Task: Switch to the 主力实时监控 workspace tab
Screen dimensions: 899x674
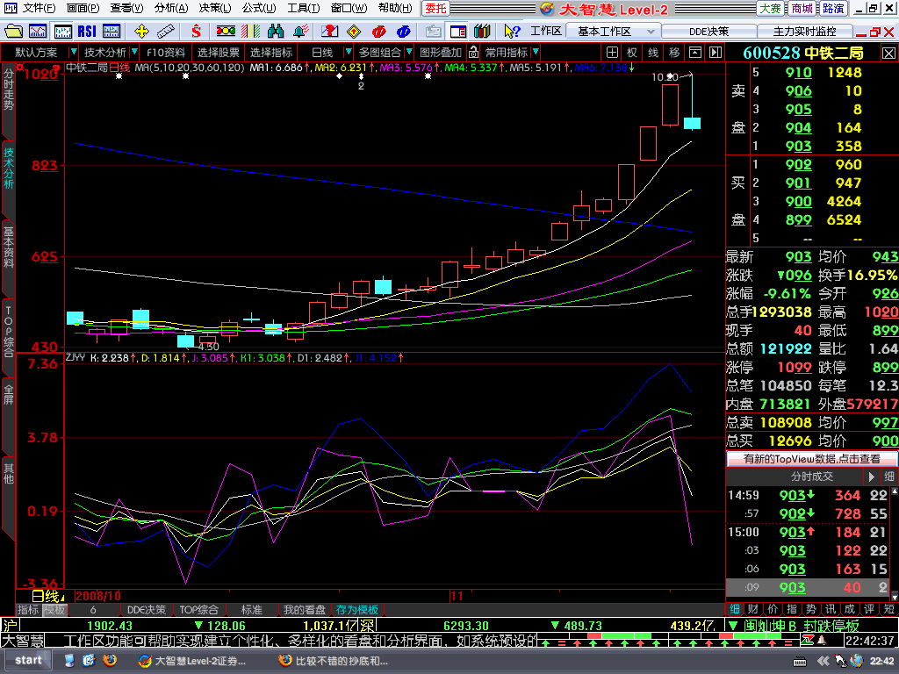Action: click(804, 31)
